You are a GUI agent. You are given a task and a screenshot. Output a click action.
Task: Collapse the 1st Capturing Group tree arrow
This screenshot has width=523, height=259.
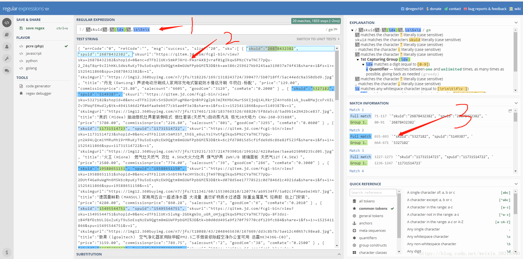click(358, 60)
